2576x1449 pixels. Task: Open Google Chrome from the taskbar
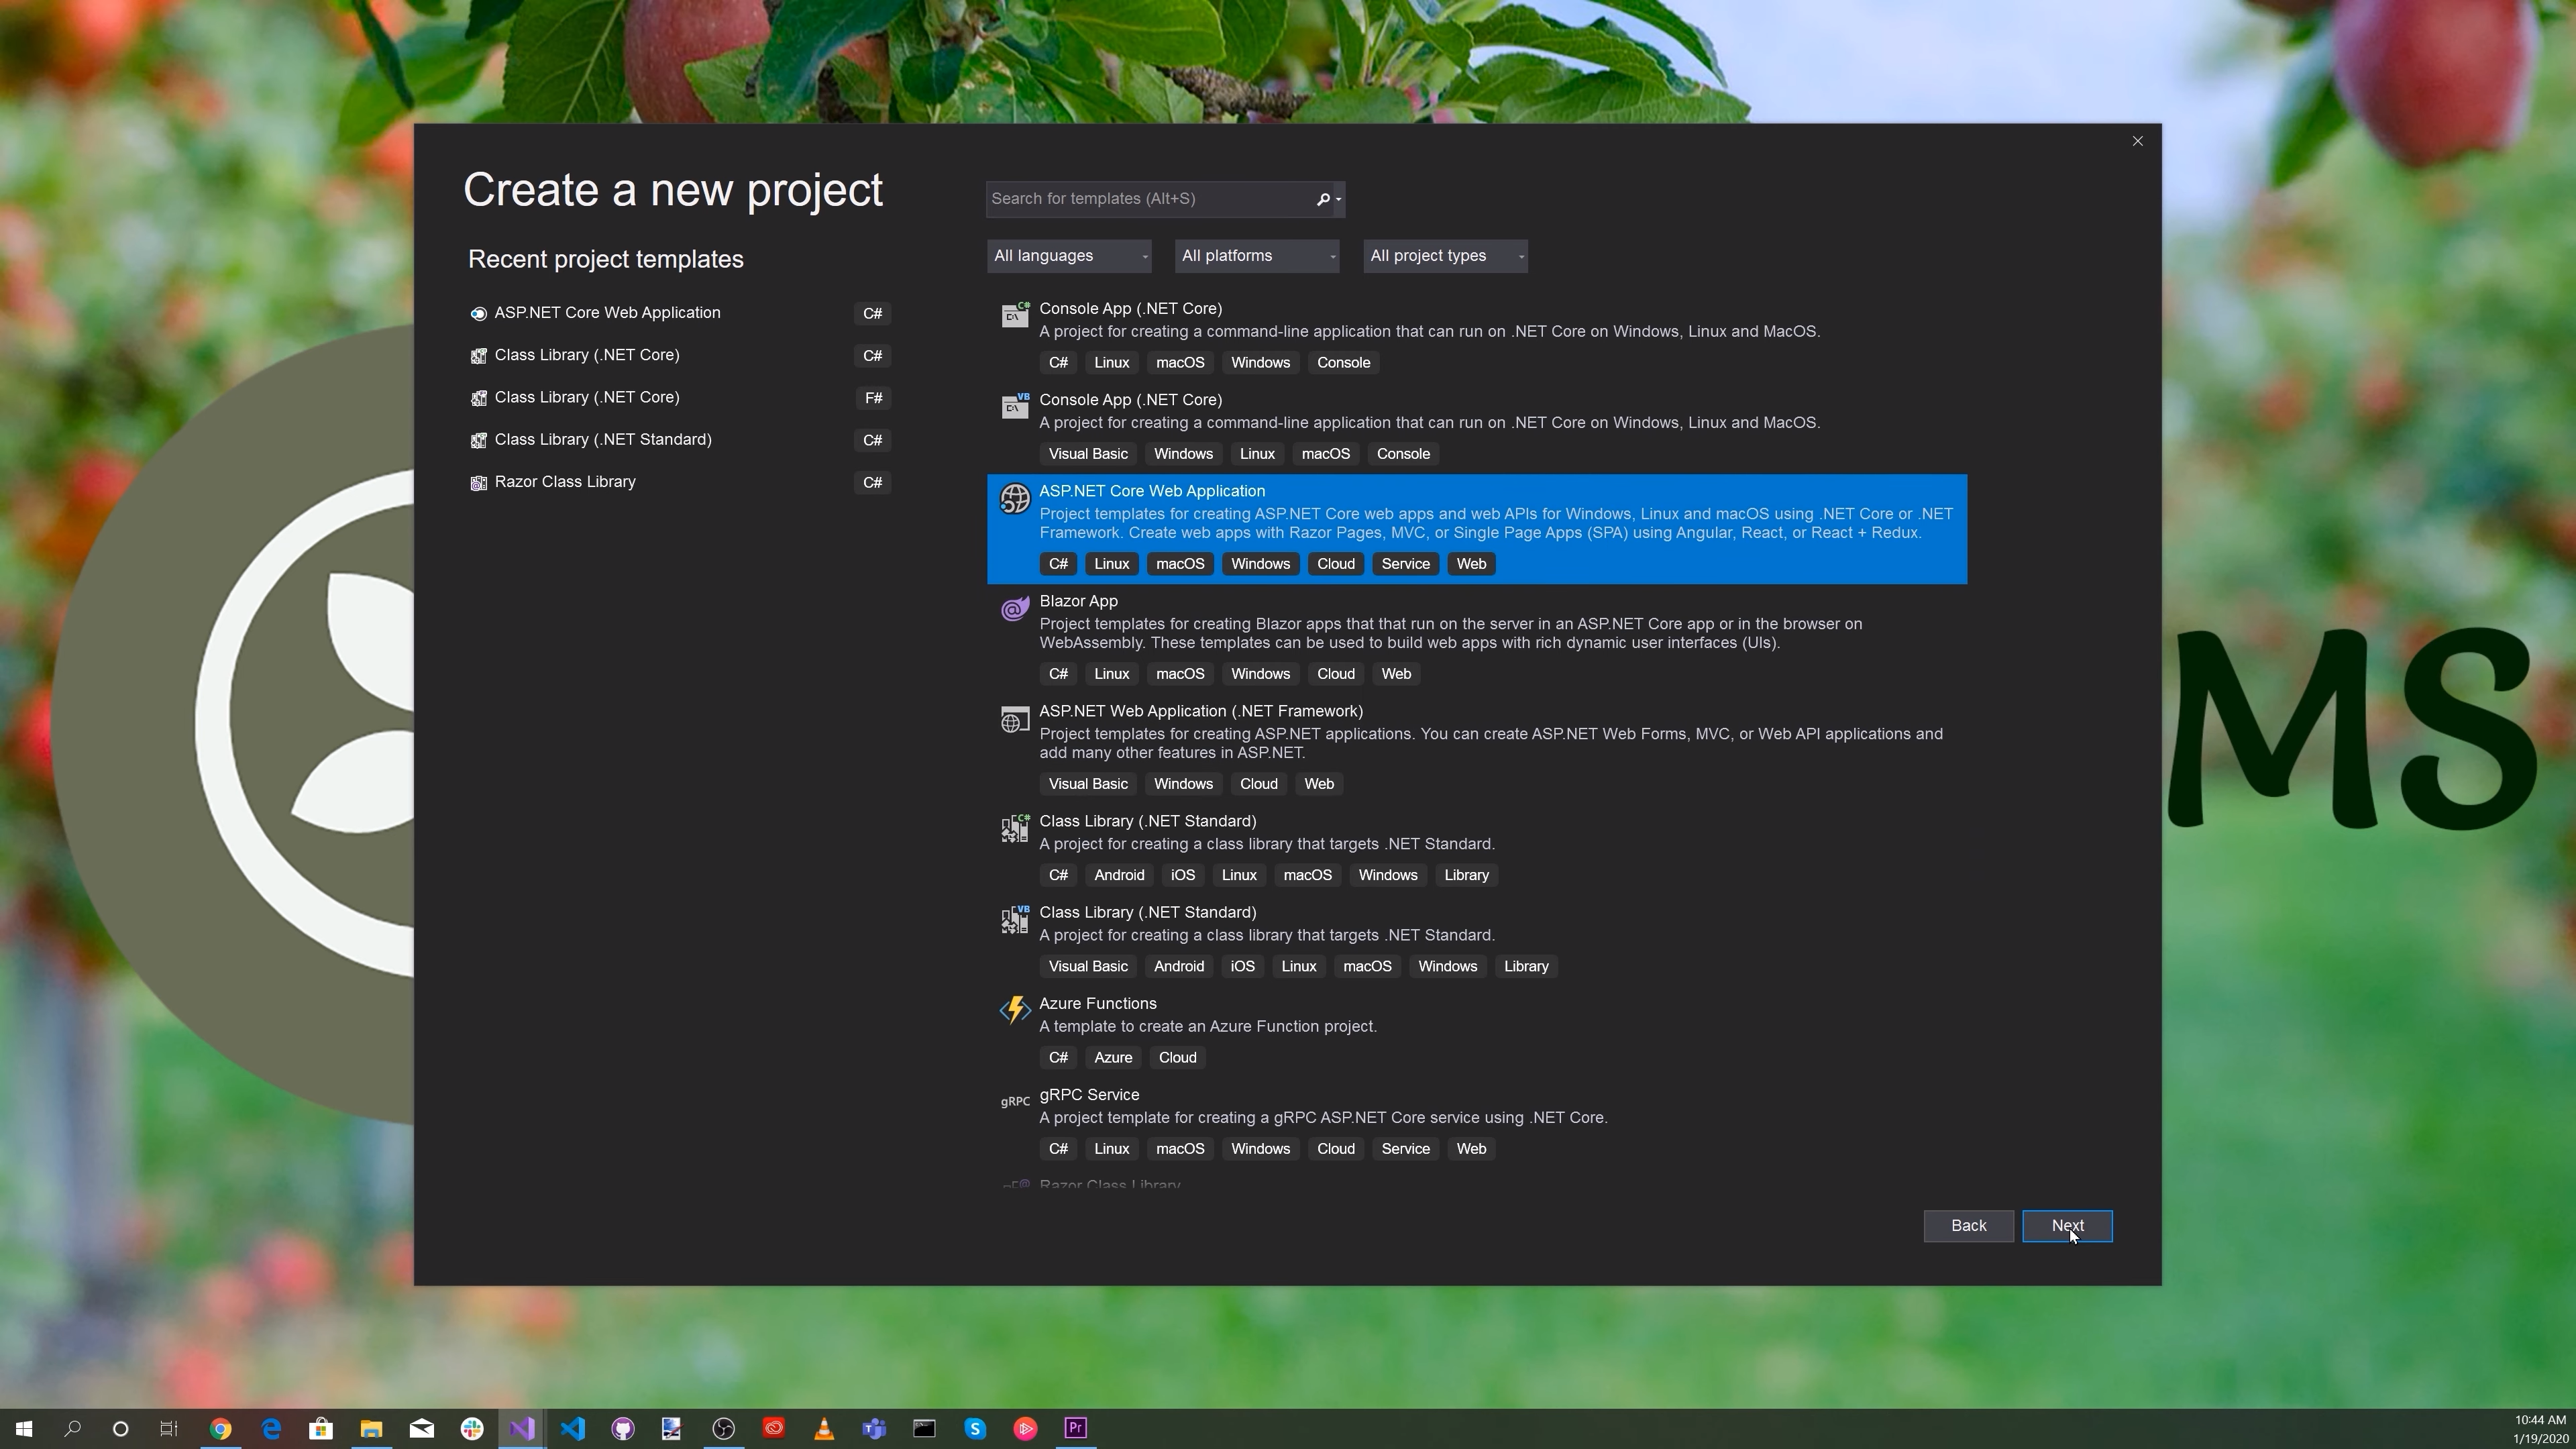coord(221,1429)
